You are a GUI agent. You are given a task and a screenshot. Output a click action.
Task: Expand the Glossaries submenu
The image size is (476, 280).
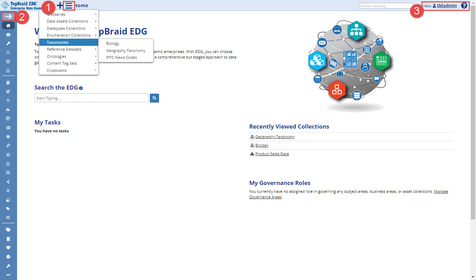(69, 14)
